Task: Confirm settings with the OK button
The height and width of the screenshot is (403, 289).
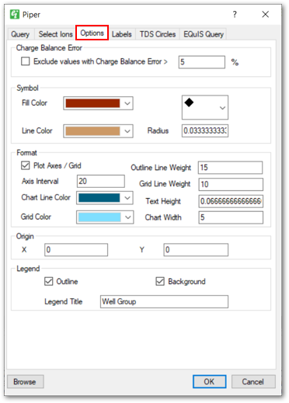Action: click(209, 381)
